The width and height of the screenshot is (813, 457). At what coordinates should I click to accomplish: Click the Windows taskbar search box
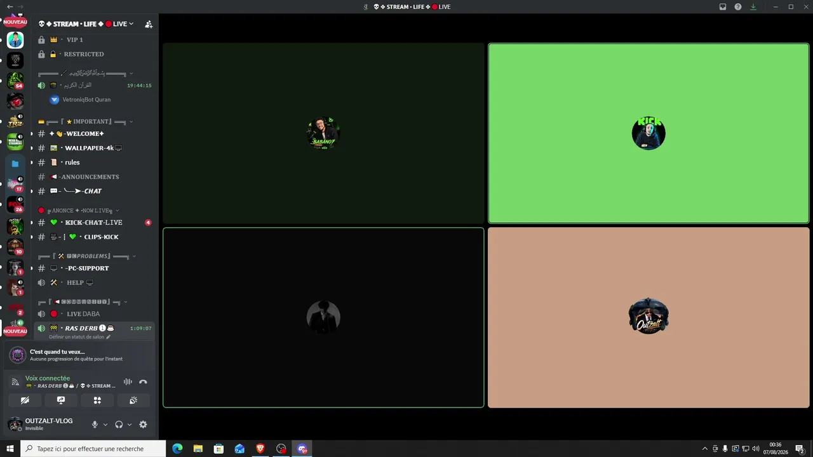coord(93,449)
